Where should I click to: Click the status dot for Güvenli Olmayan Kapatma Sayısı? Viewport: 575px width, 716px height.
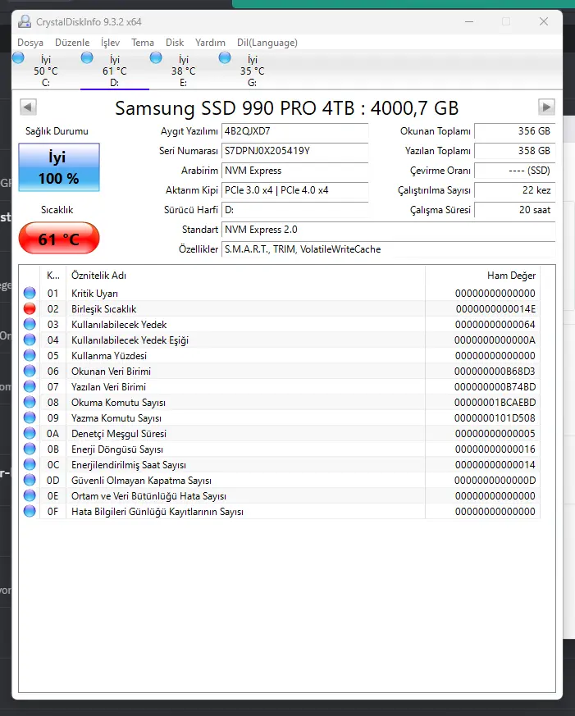click(x=30, y=480)
